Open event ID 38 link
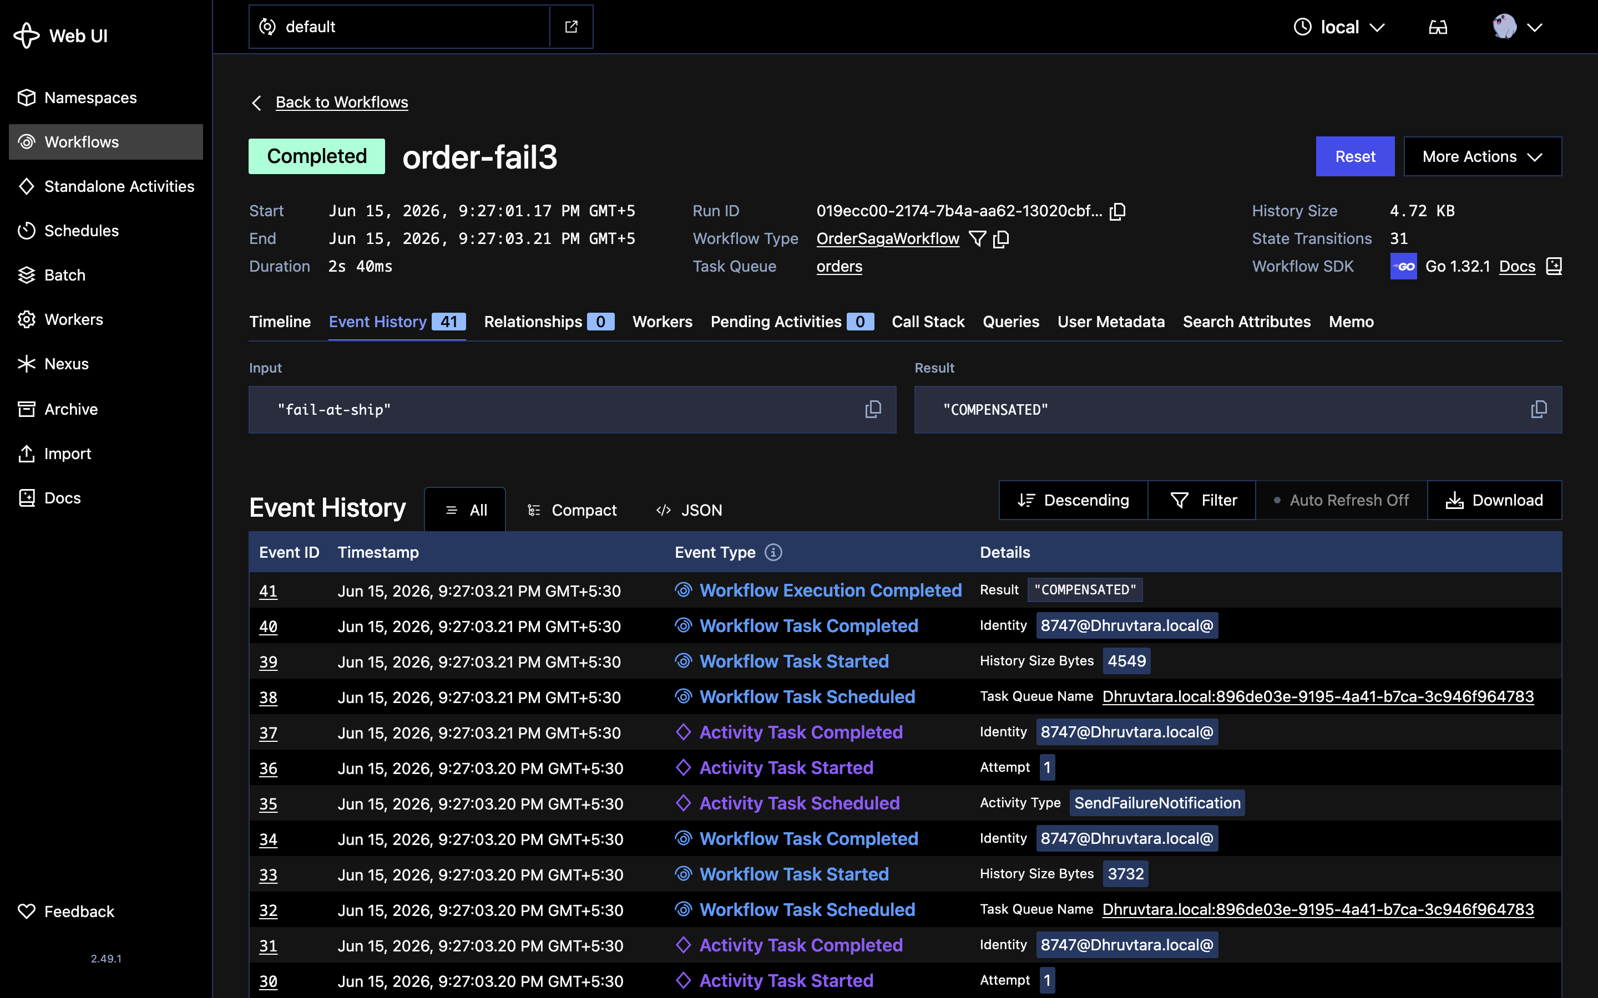1598x998 pixels. [268, 697]
